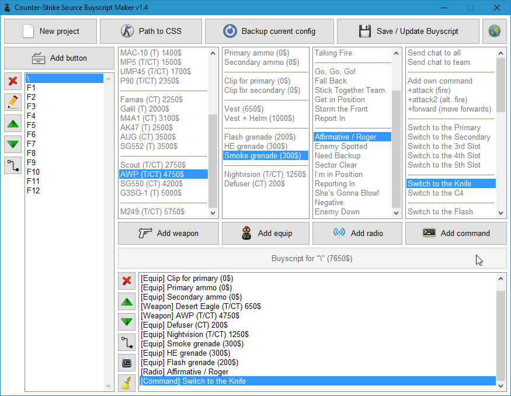Delete selected key with red X beside key list
This screenshot has height=396, width=511.
pos(13,81)
